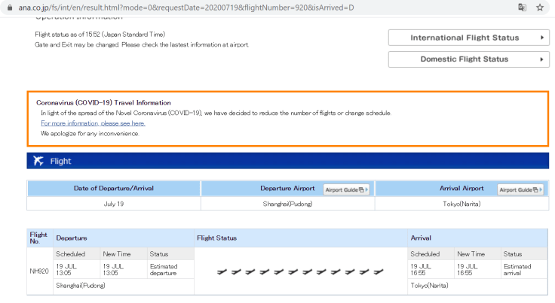Image resolution: width=555 pixels, height=303 pixels.
Task: Click the last airplane in the flight status progress
Action: pyautogui.click(x=379, y=271)
